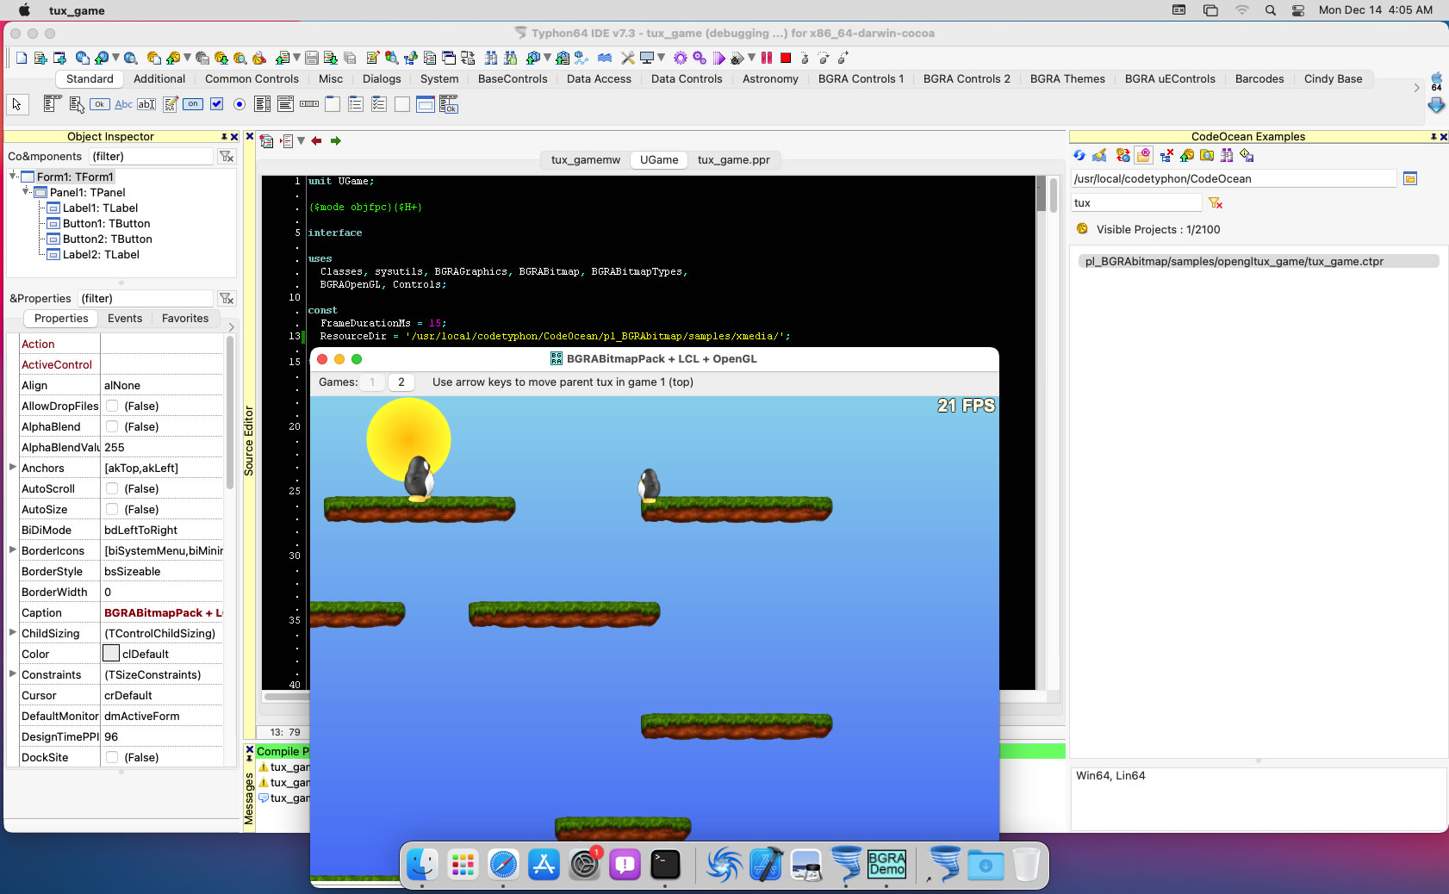The width and height of the screenshot is (1449, 894).
Task: Open dropdown arrow next to monitor icon
Action: (x=662, y=58)
